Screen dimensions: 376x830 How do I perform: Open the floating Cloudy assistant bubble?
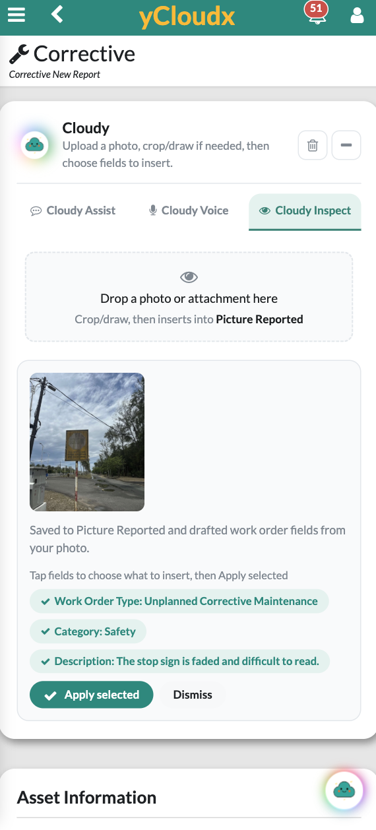coord(344,789)
